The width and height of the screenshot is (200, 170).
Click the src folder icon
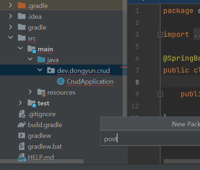coord(22,38)
